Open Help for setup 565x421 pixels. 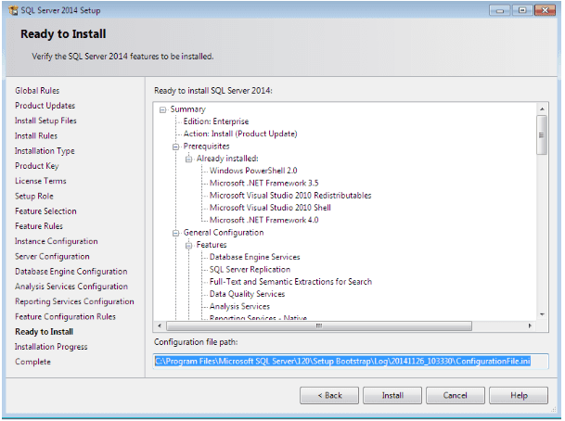(518, 395)
